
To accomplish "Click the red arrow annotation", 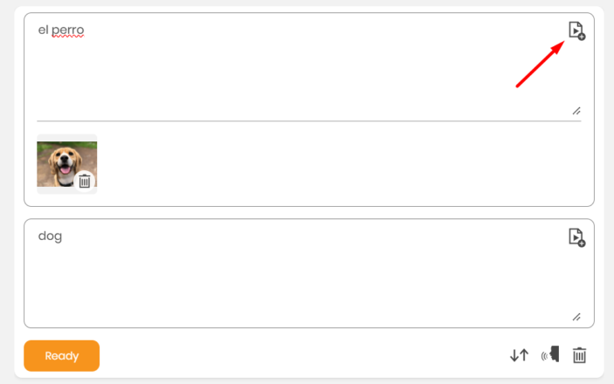I will pyautogui.click(x=538, y=66).
